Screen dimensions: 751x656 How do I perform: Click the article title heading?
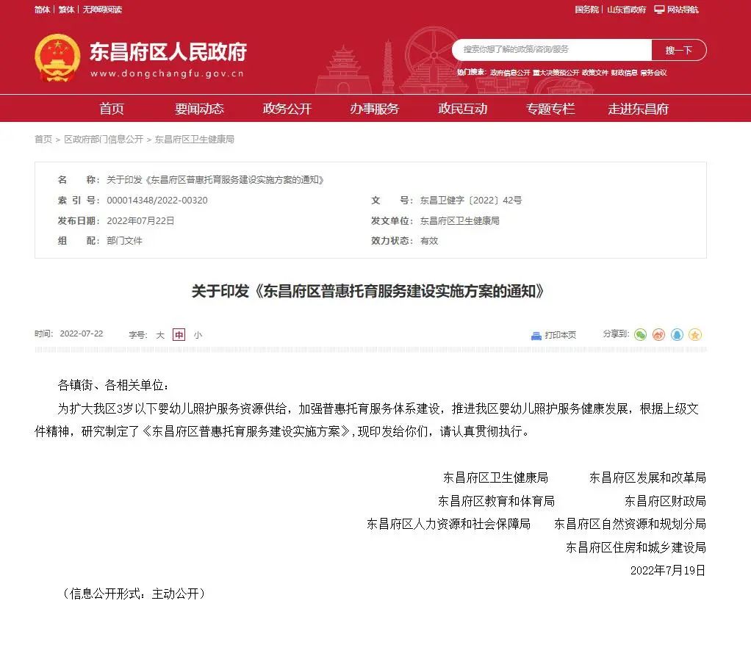click(367, 291)
